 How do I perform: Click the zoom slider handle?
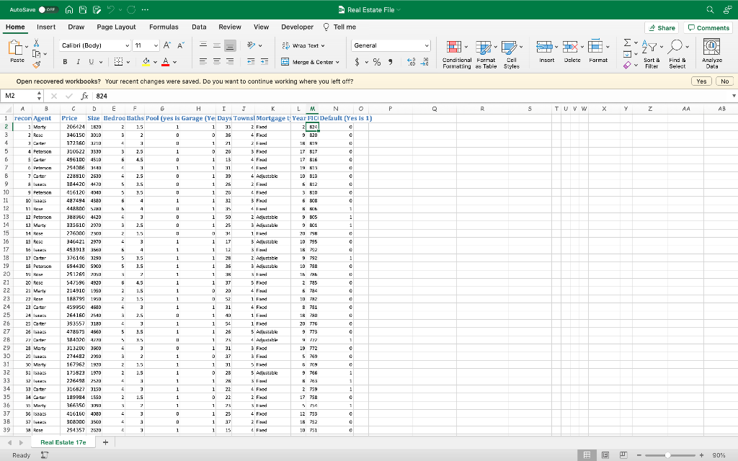[x=667, y=455]
